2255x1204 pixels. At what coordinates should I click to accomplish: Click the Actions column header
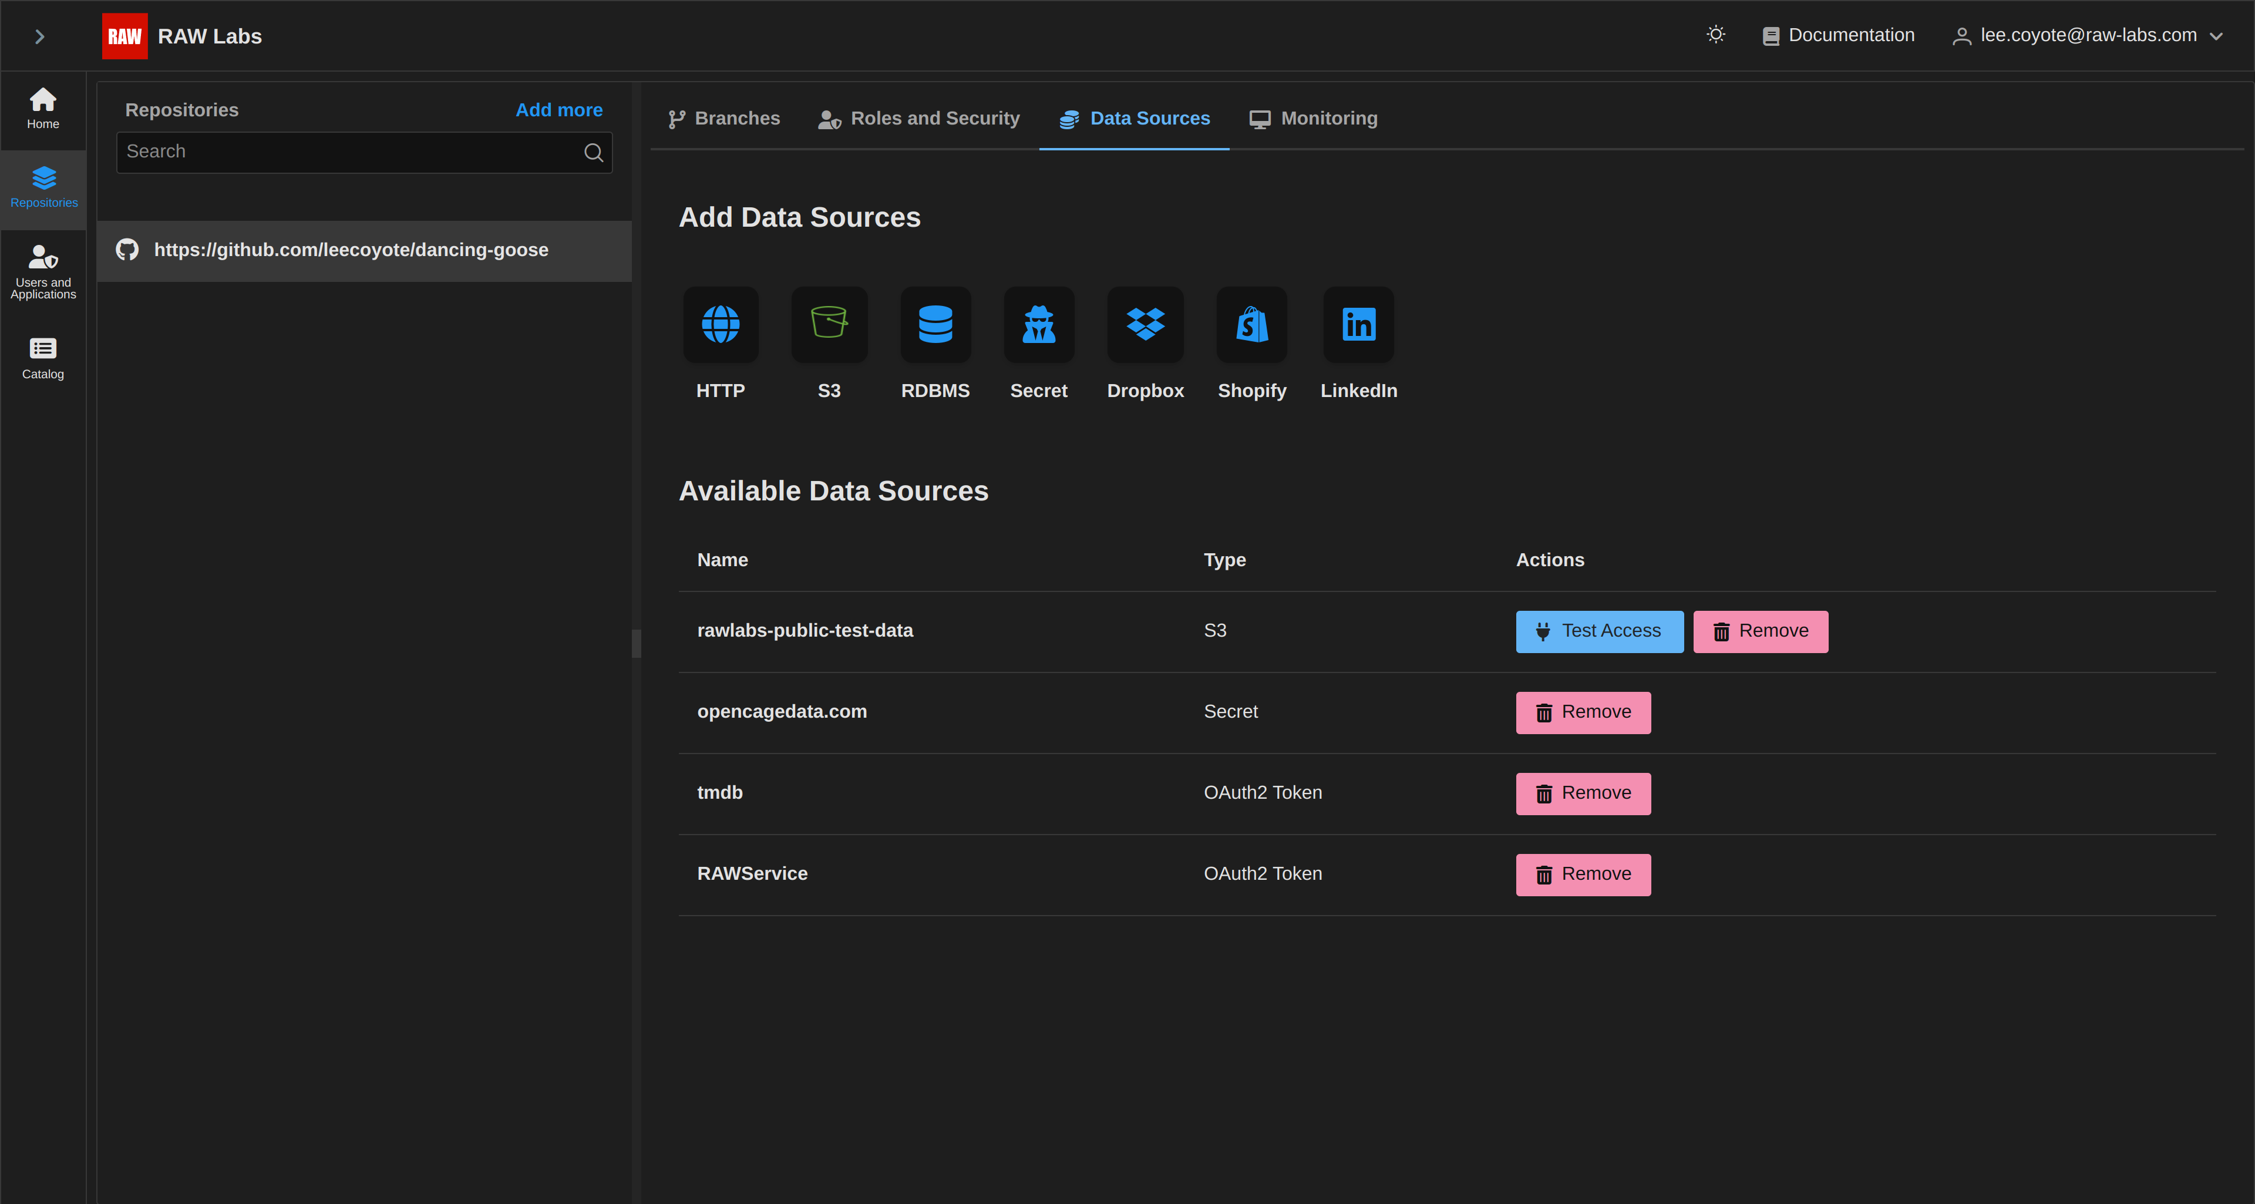click(1550, 560)
